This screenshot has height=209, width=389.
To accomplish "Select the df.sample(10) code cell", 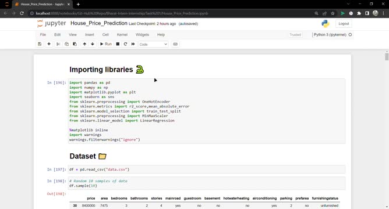I will click(x=207, y=183).
